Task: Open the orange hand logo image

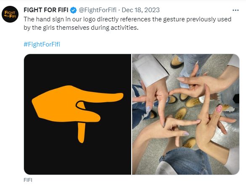Action: [x=77, y=114]
